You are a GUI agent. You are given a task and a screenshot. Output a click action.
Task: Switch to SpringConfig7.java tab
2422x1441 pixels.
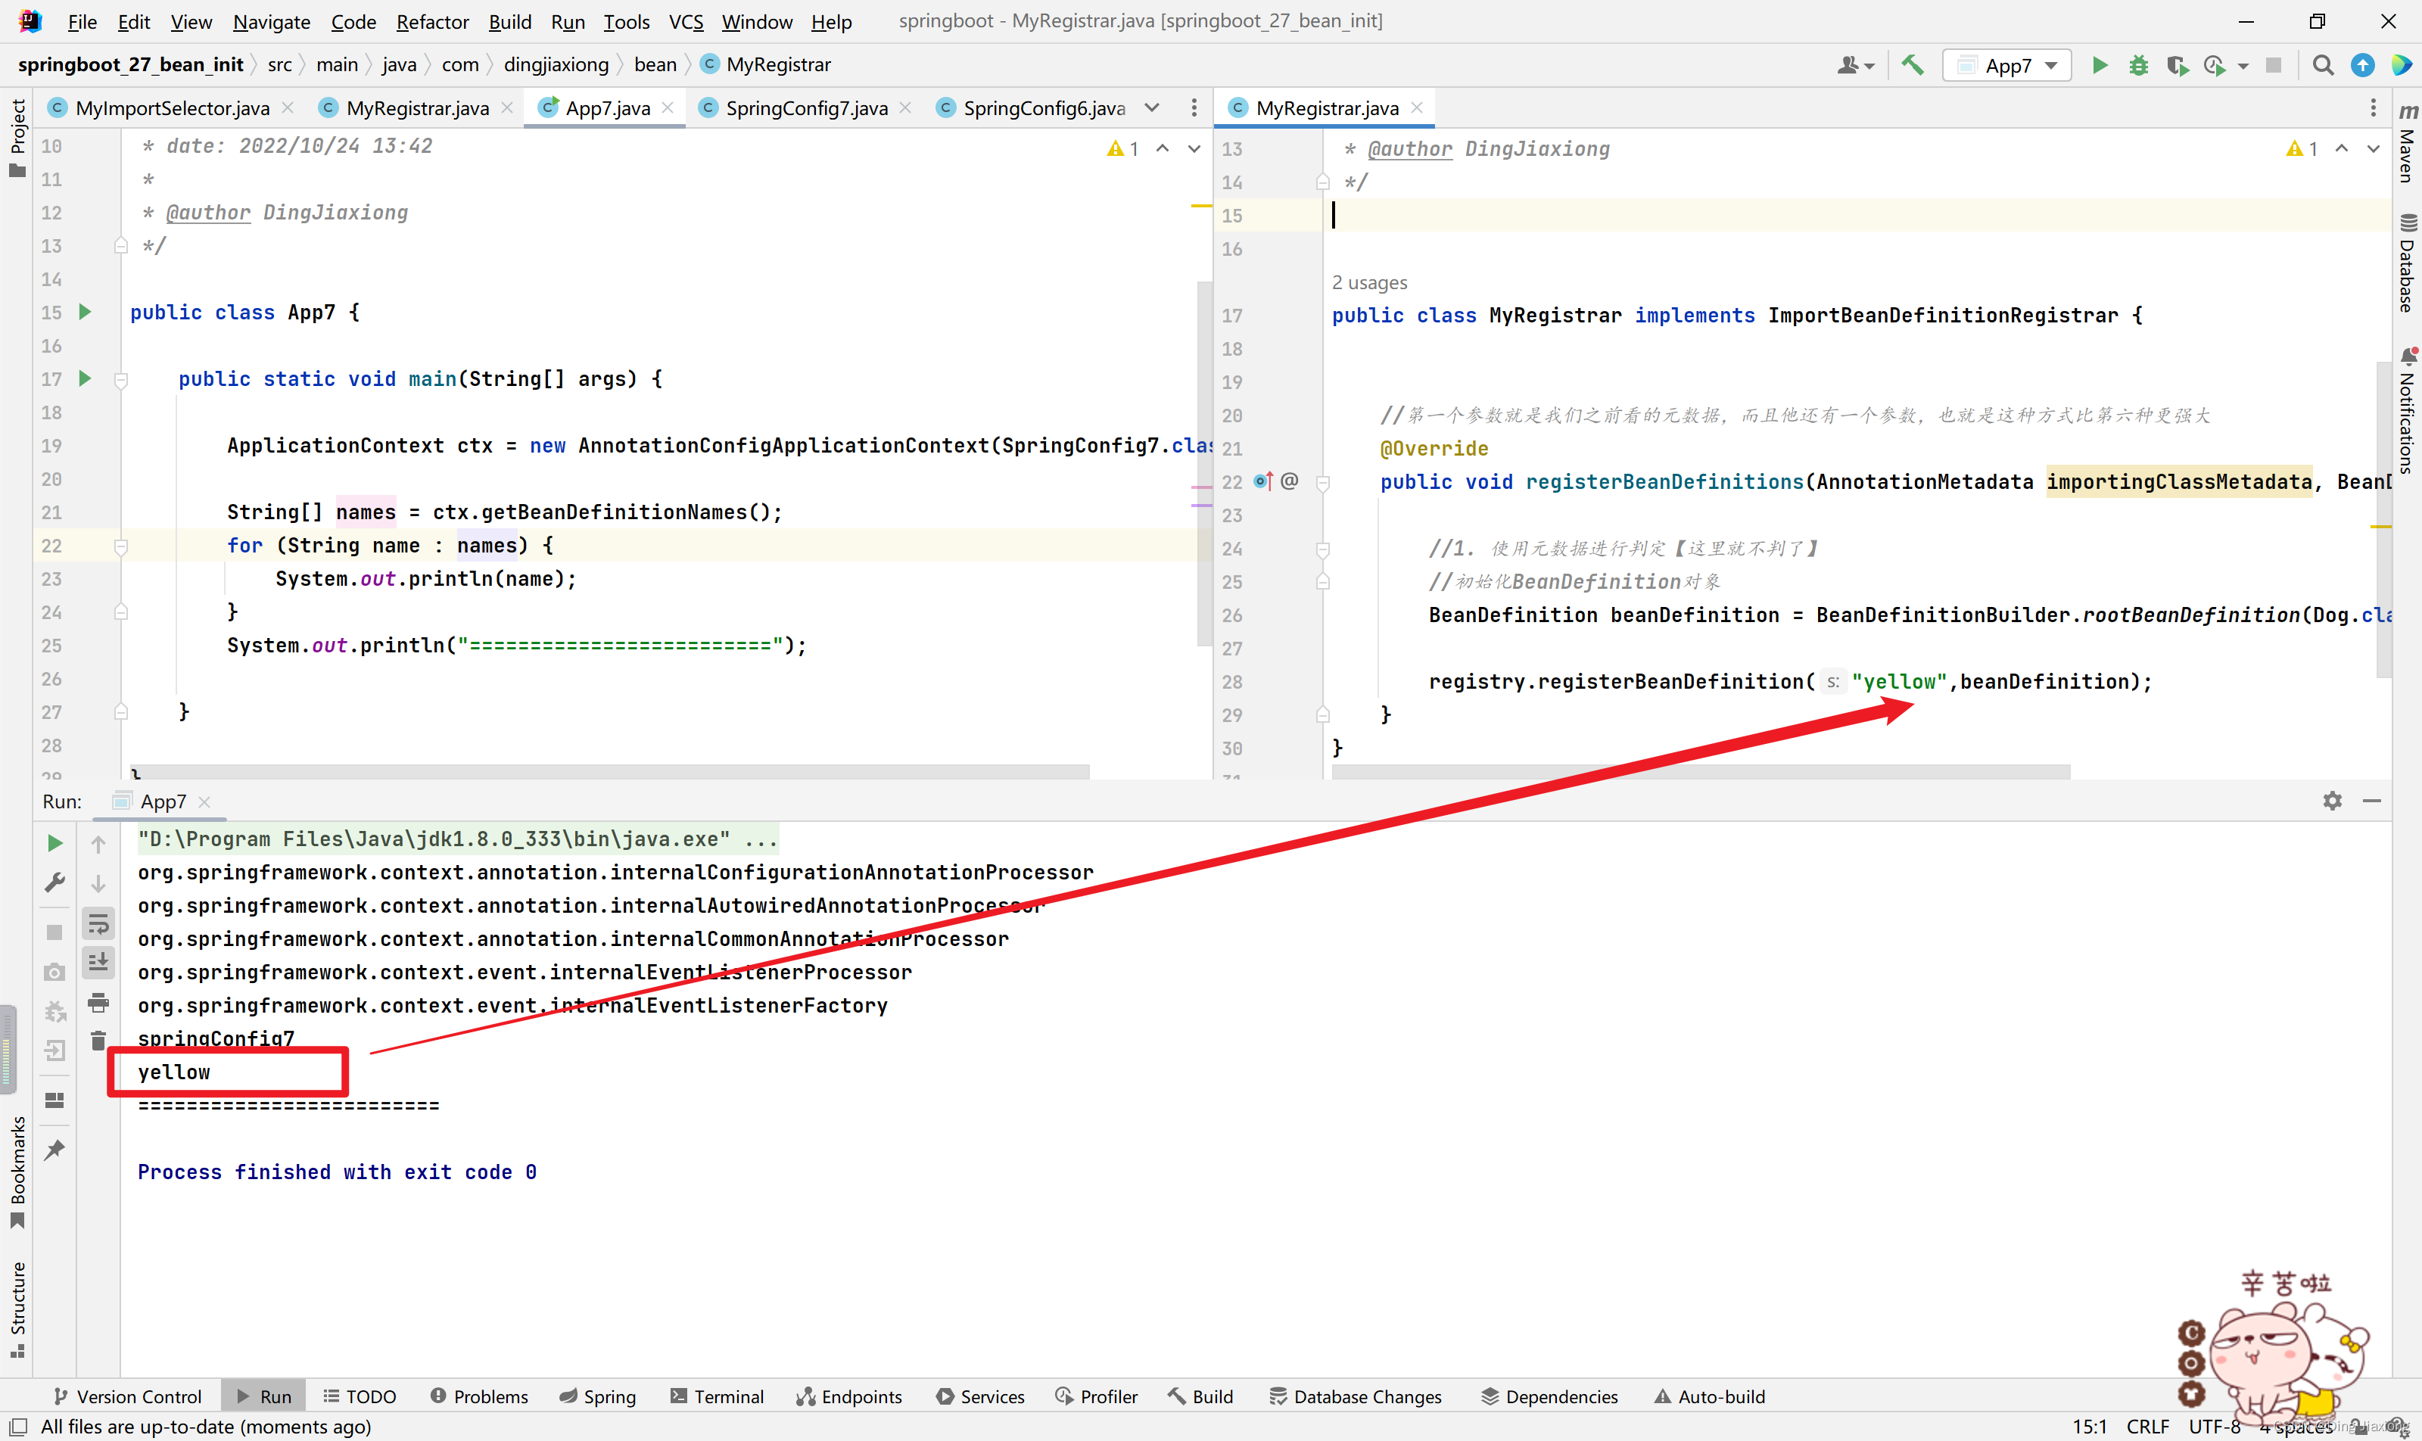click(806, 107)
